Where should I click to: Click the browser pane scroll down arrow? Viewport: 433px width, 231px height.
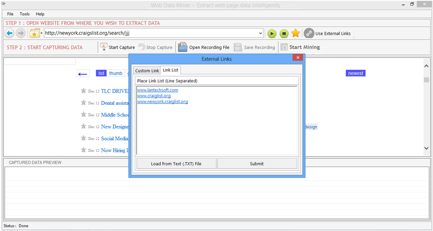(x=426, y=148)
